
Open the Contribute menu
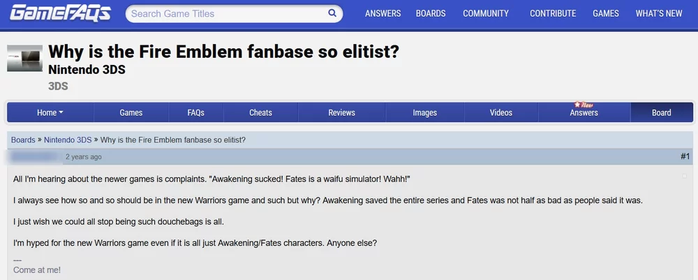coord(553,13)
